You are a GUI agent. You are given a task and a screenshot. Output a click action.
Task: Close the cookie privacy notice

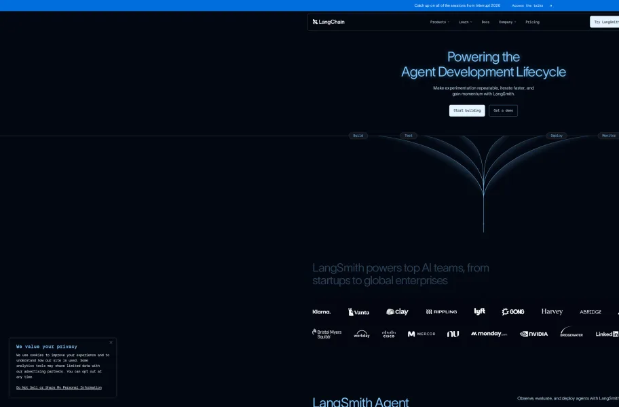pos(111,343)
